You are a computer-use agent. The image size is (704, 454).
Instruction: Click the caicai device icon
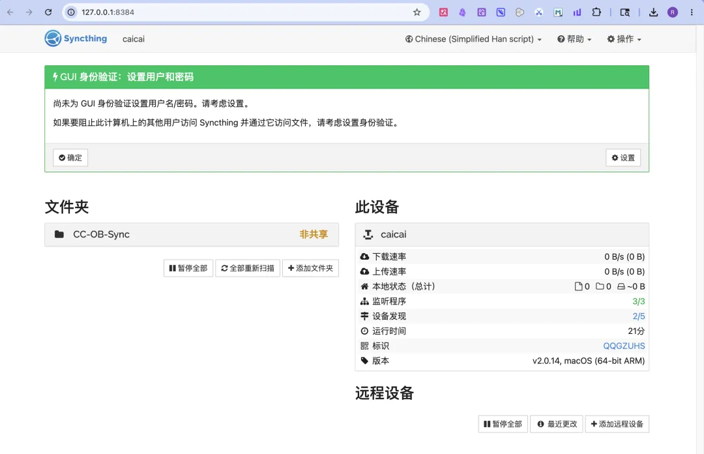368,234
